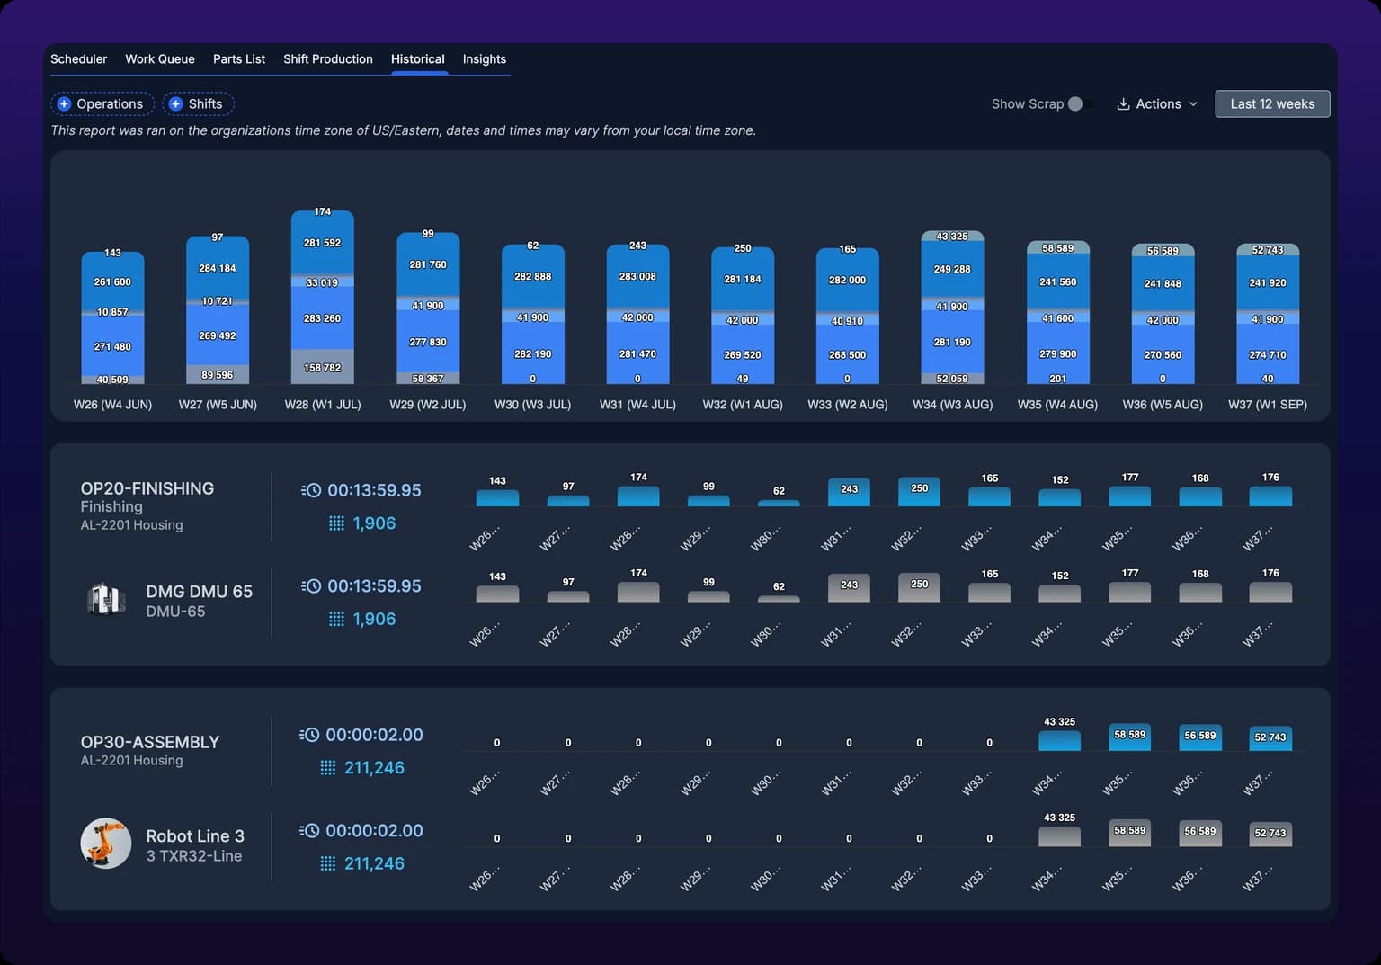Click the OP20-FINISHING bar labeled 243
Viewport: 1381px width, 965px height.
click(849, 492)
